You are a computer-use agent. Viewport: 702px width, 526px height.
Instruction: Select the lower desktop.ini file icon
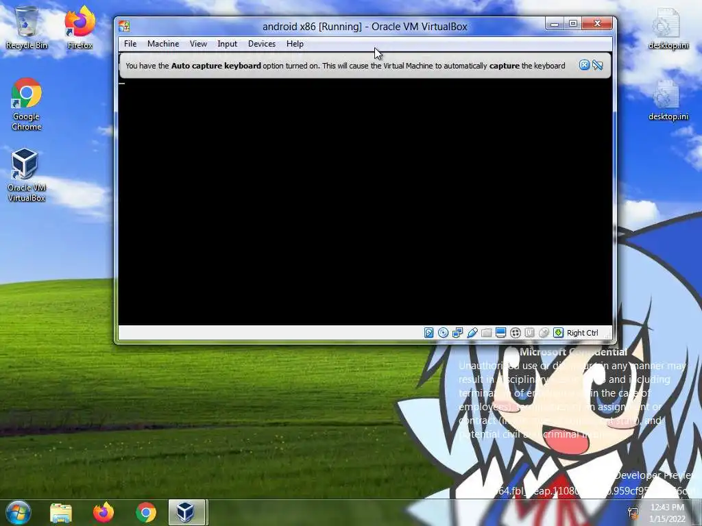[x=668, y=100]
